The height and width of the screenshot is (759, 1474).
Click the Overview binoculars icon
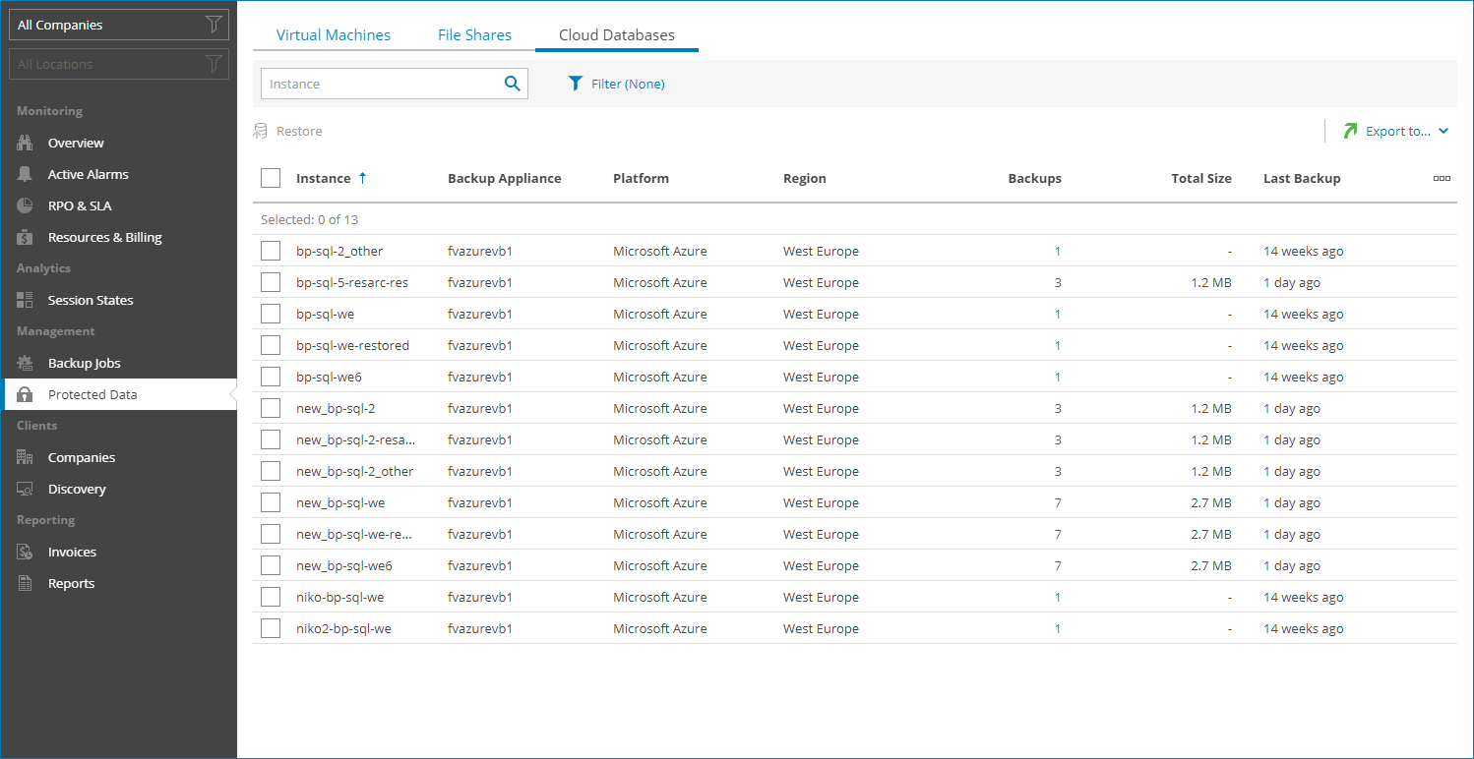(26, 143)
